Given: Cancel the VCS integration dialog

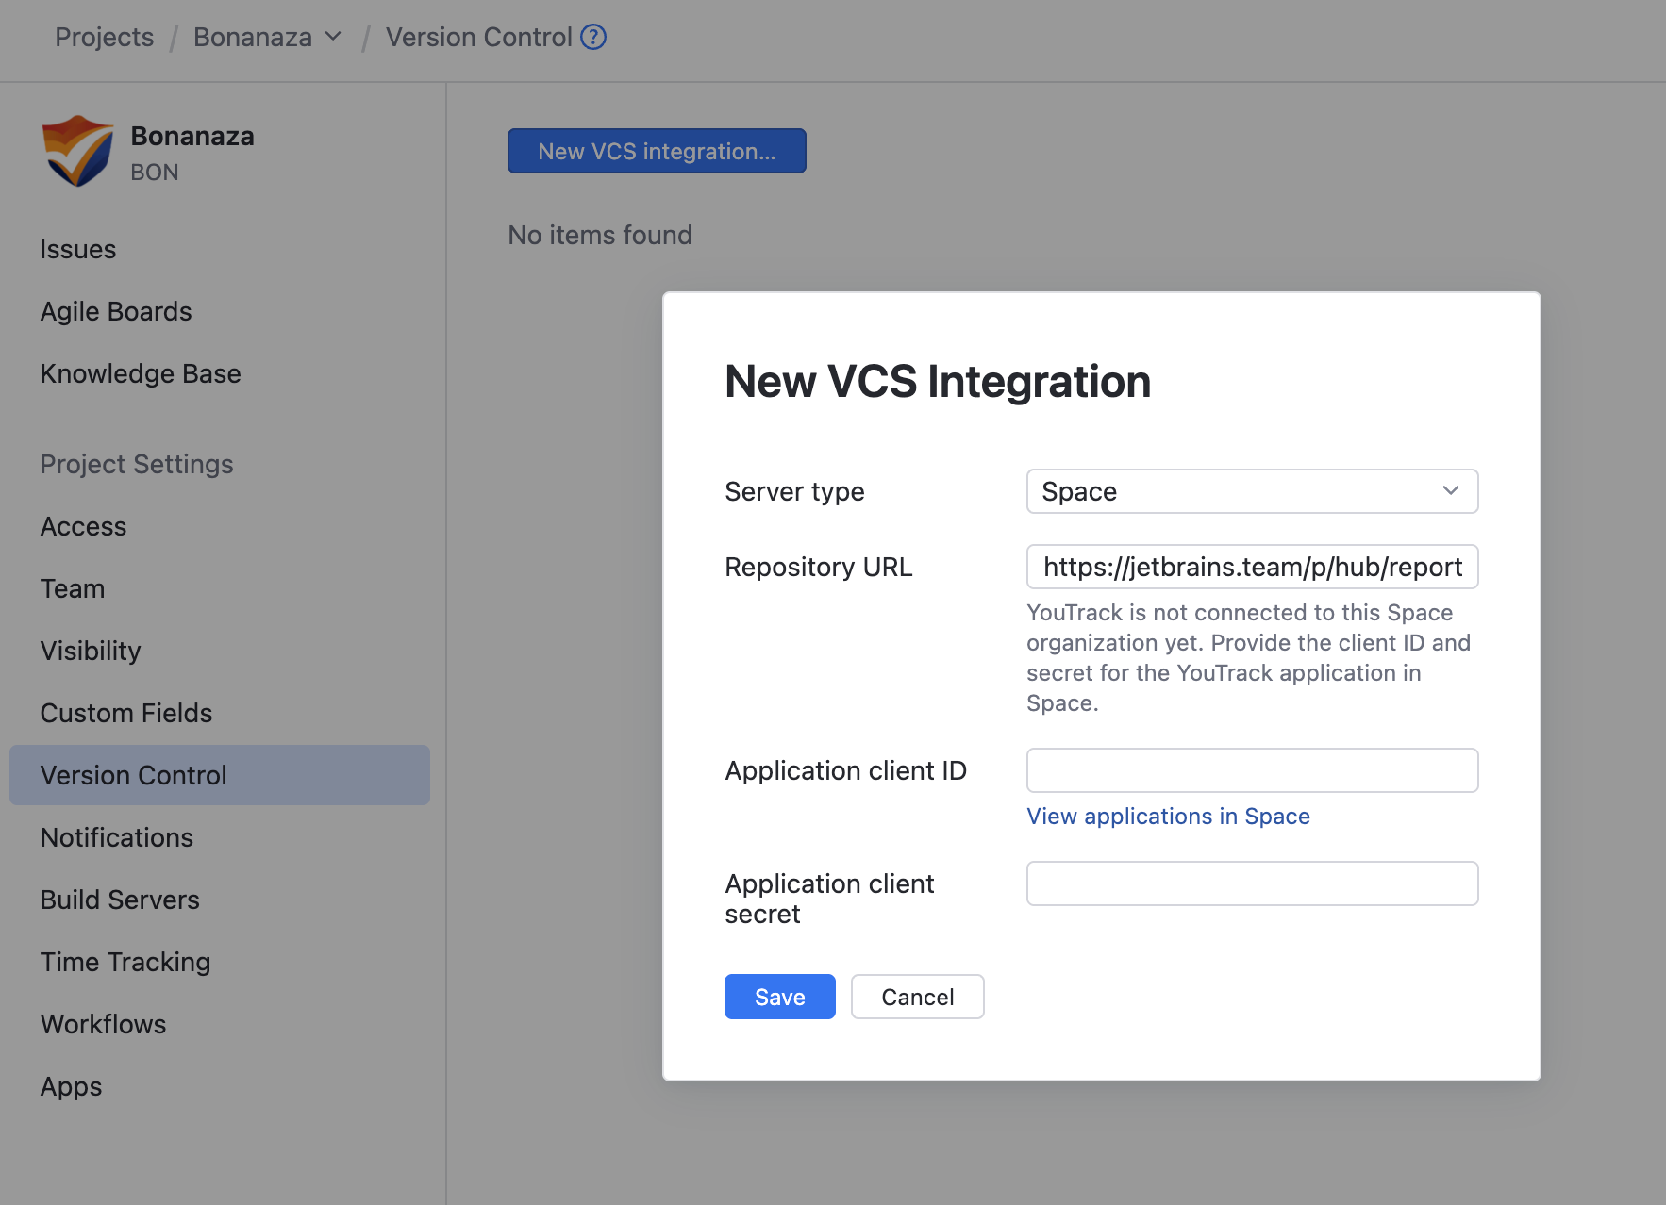Looking at the screenshot, I should pyautogui.click(x=917, y=997).
